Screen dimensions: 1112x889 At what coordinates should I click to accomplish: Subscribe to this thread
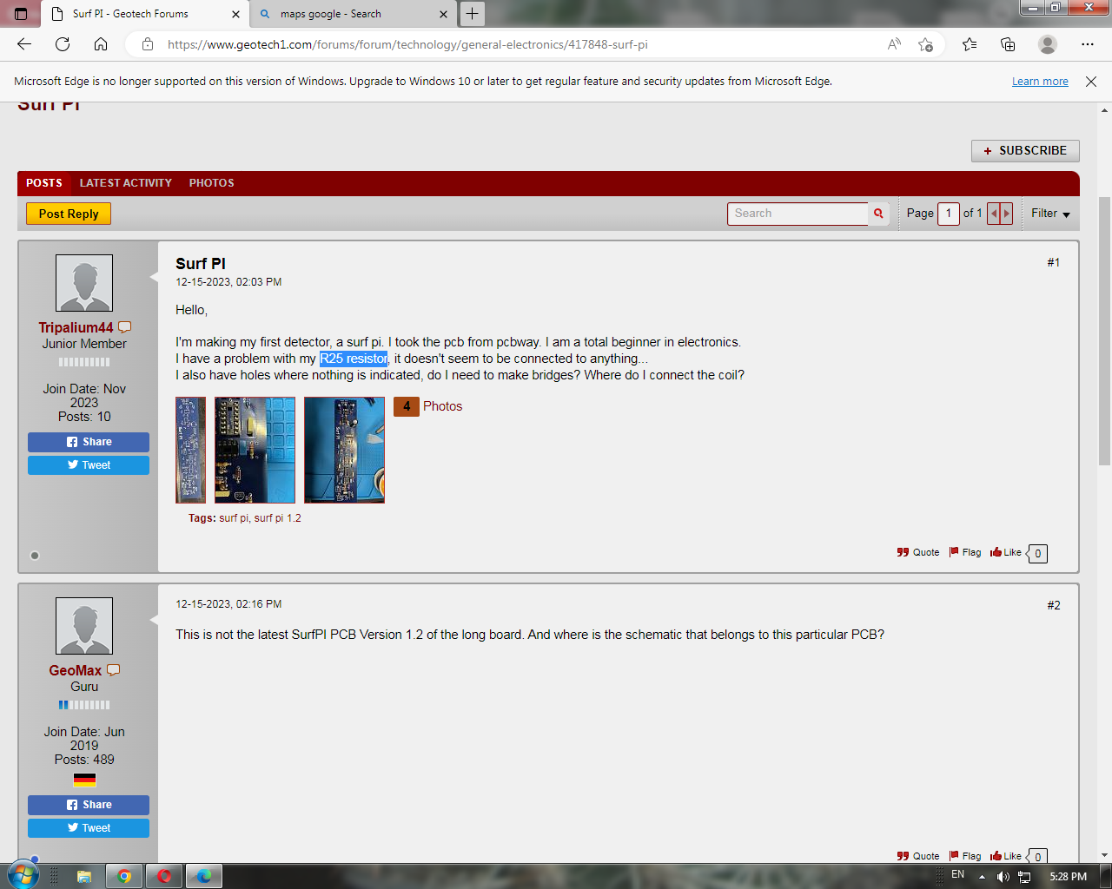(x=1025, y=151)
